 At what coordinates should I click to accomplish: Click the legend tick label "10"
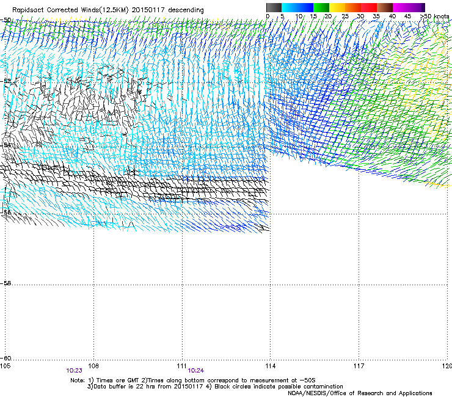(x=299, y=16)
